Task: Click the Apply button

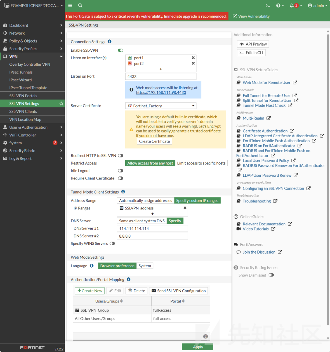Action: point(197,347)
